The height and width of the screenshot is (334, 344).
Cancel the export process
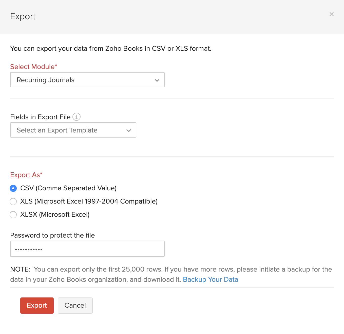click(x=75, y=305)
